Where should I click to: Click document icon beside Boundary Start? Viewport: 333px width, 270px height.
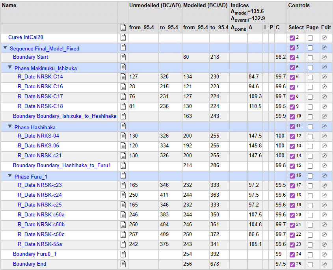coord(123,57)
